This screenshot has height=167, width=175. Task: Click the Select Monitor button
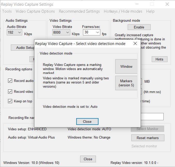point(147,129)
